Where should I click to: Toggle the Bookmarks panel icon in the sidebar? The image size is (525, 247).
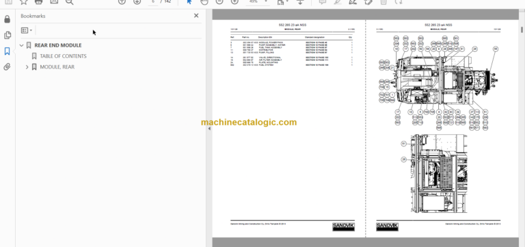7,51
